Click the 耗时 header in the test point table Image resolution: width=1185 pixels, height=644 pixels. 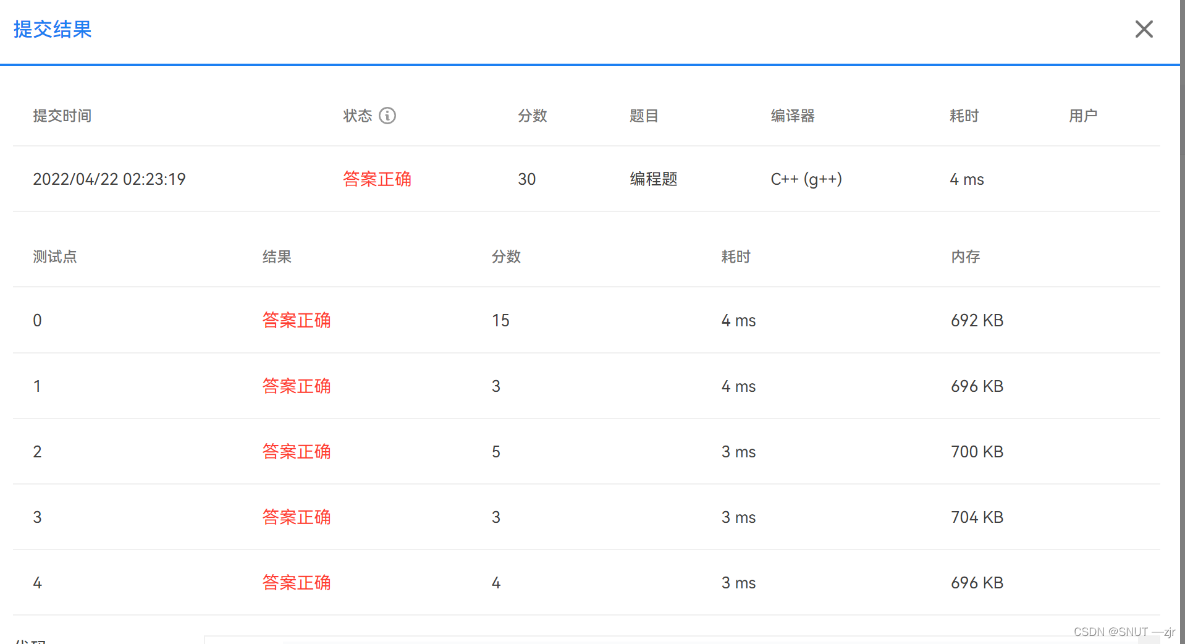[x=736, y=256]
